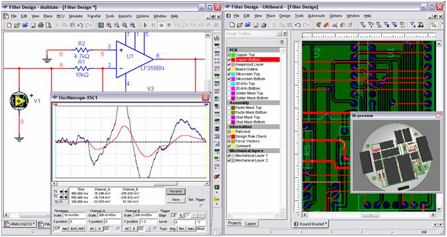Toggle the Silkscreen Top checkbox

click(x=229, y=74)
